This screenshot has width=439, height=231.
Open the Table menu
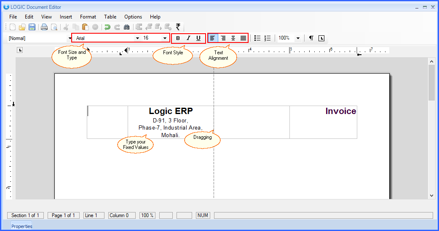click(x=110, y=17)
